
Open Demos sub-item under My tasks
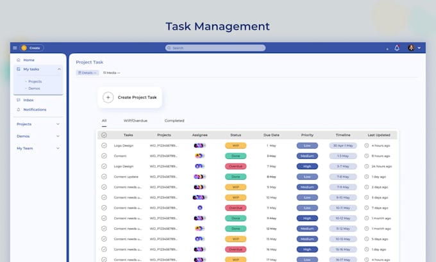(34, 88)
